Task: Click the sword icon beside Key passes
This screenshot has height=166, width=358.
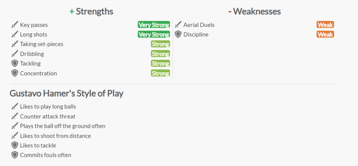Action: click(x=14, y=25)
